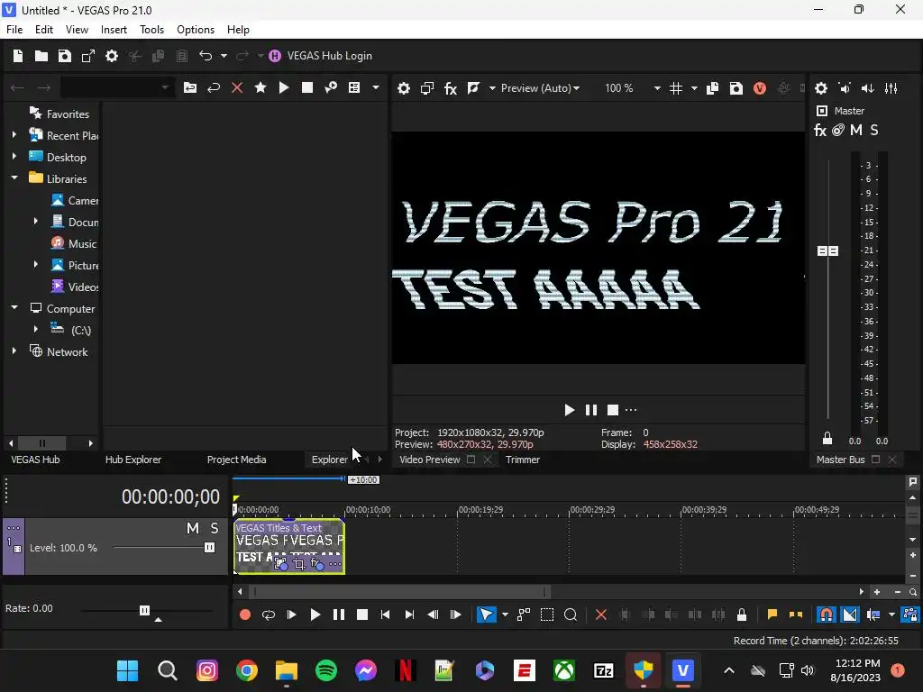Screen dimensions: 923x692
Task: Open the Tools menu
Action: (151, 30)
